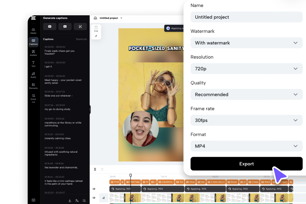Click the CC auto captions button
Screen dimensions: 306x204
[x=50, y=27]
